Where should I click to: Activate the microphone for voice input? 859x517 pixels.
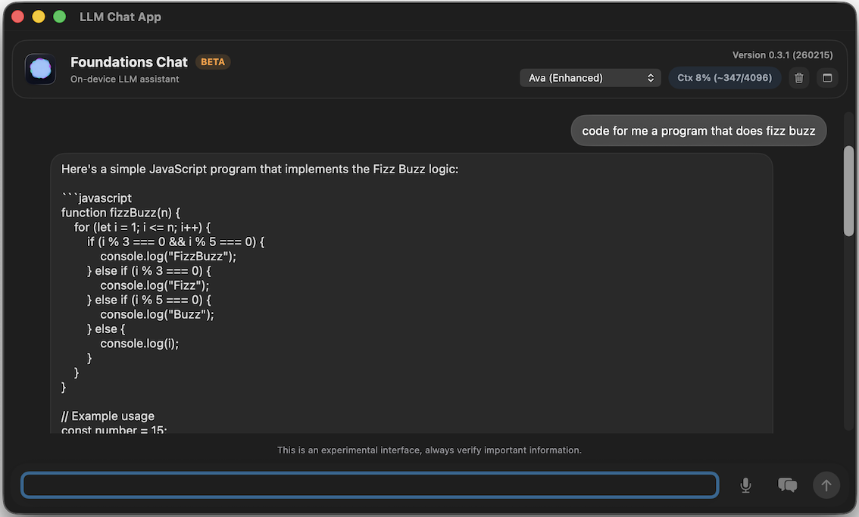tap(745, 485)
